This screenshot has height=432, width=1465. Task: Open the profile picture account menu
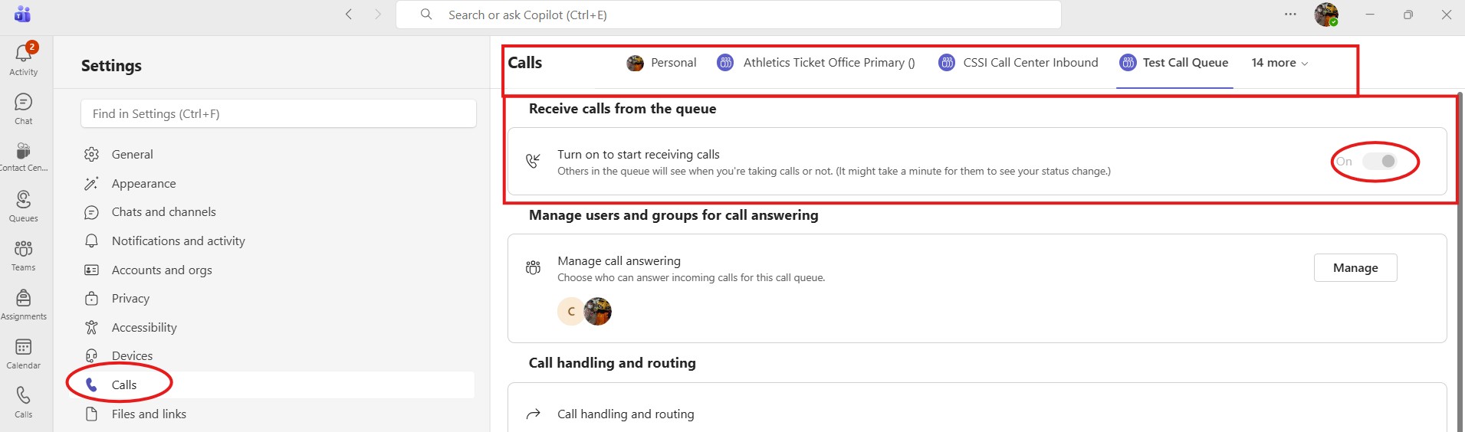(x=1326, y=15)
